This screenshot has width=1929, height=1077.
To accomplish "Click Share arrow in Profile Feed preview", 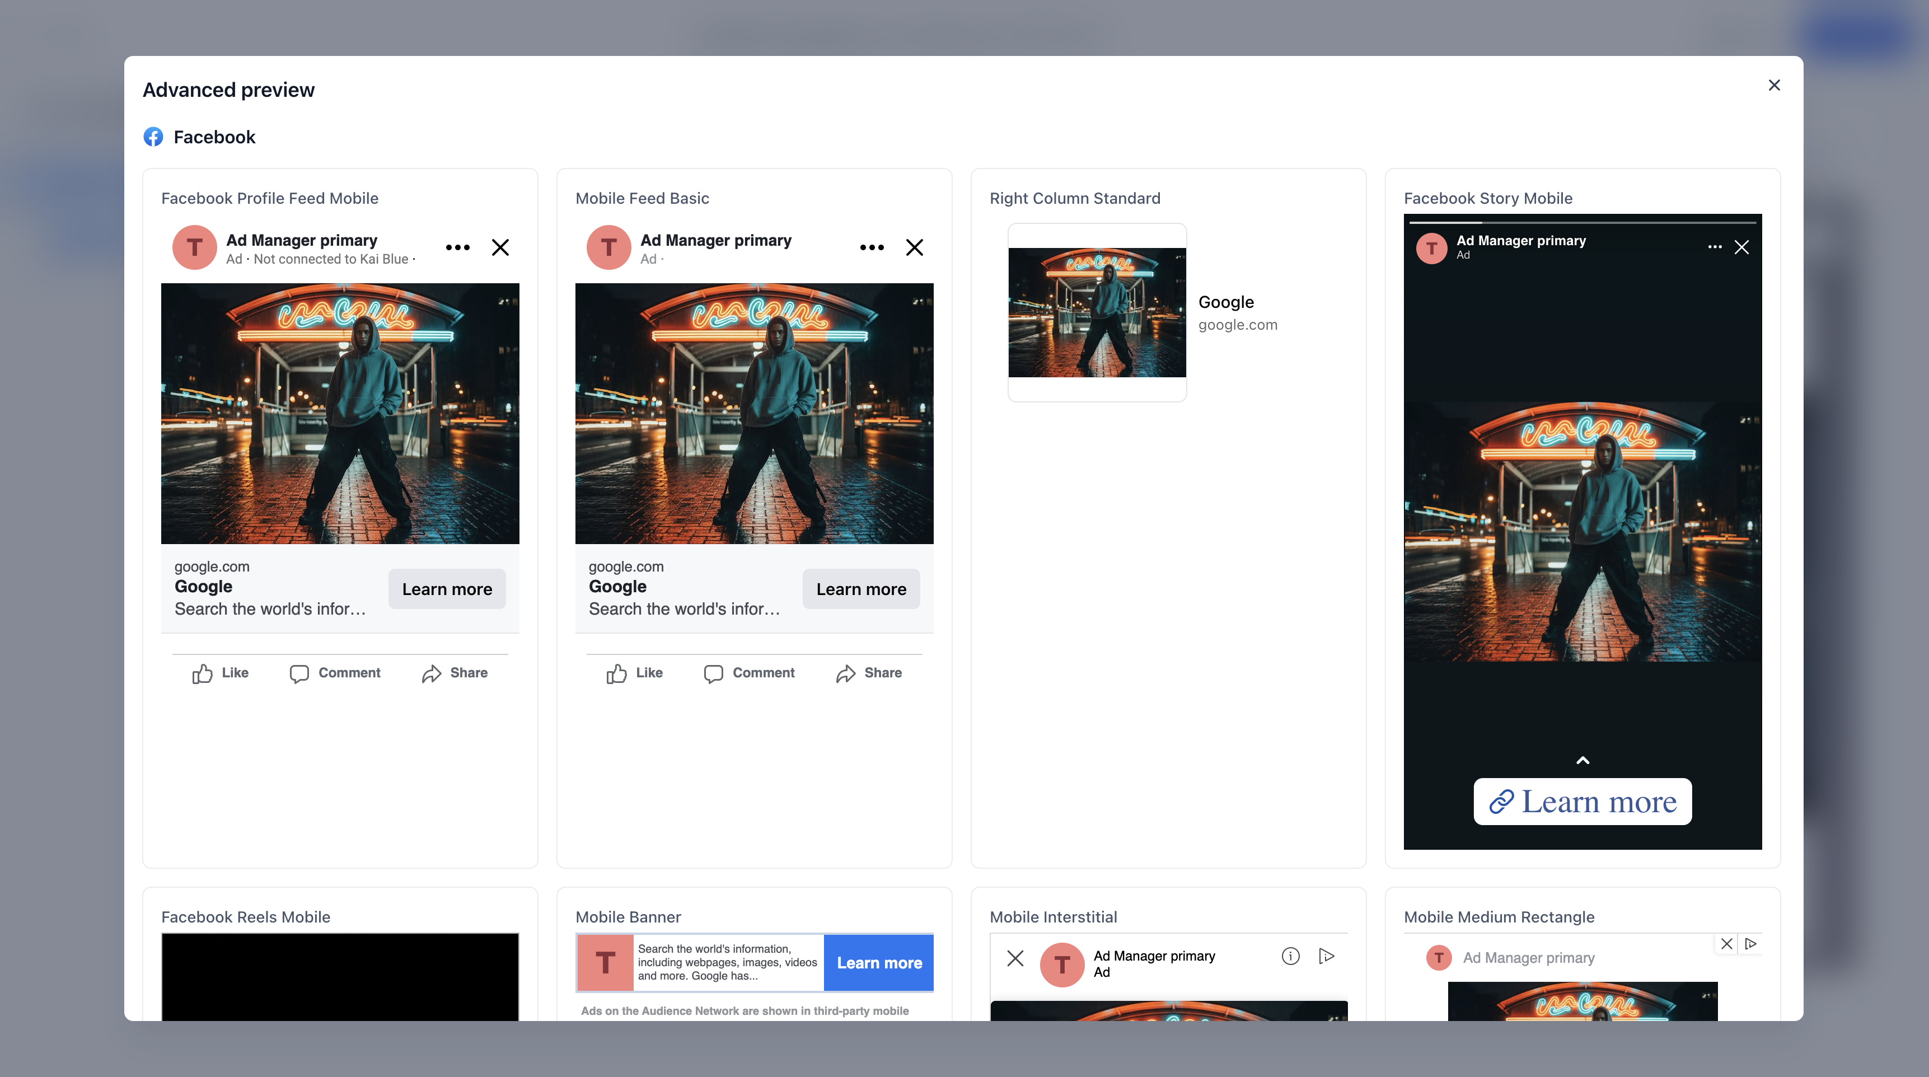I will [432, 673].
